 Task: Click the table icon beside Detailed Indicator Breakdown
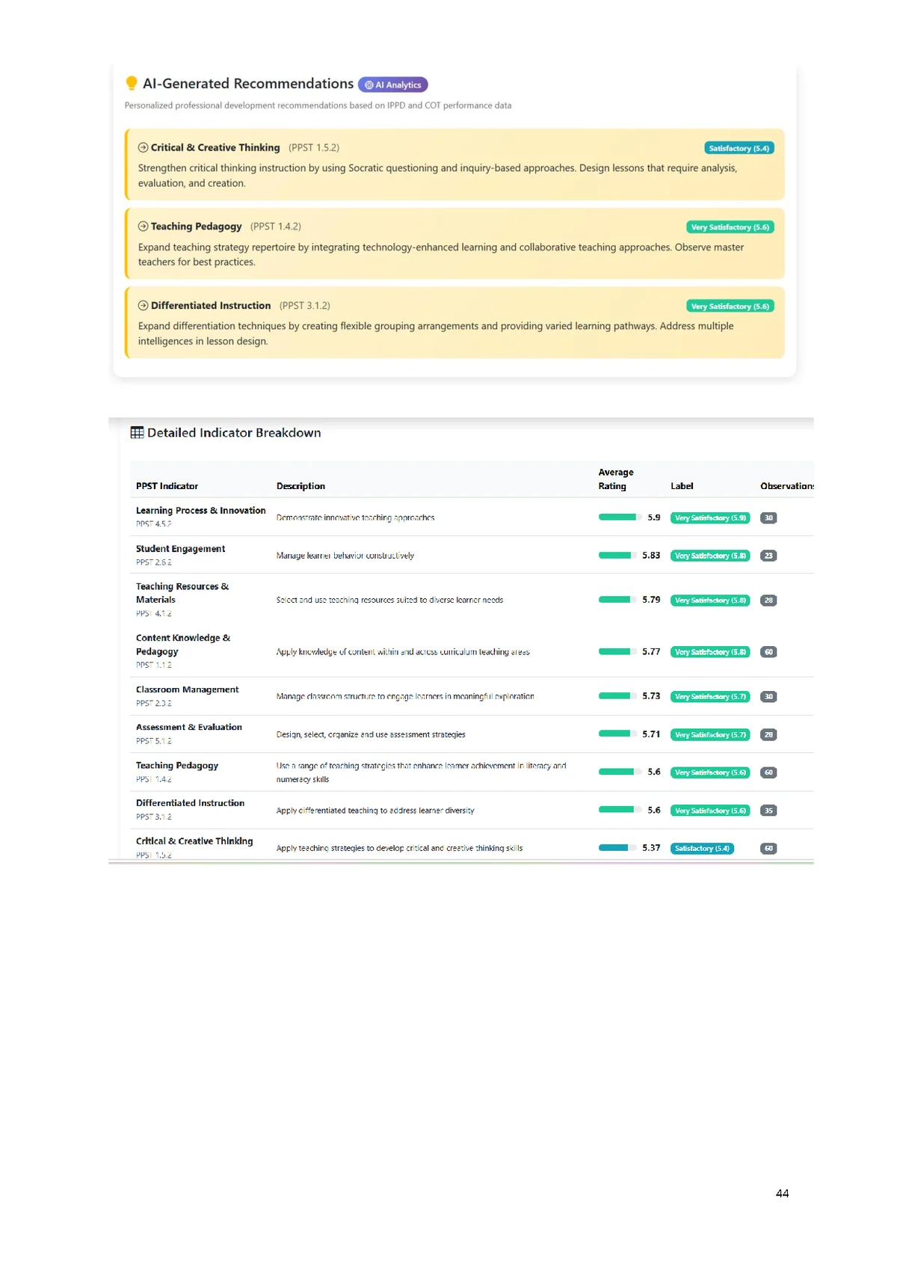click(137, 432)
